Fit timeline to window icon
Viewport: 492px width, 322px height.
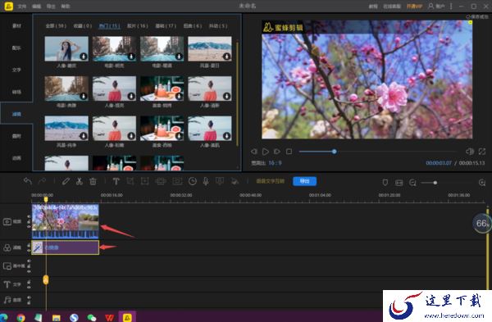pyautogui.click(x=399, y=183)
